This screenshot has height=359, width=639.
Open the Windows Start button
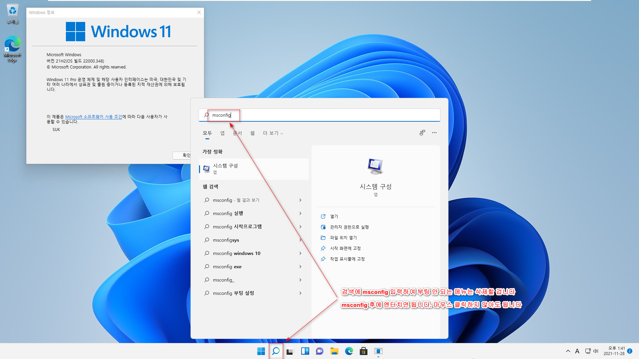click(261, 351)
